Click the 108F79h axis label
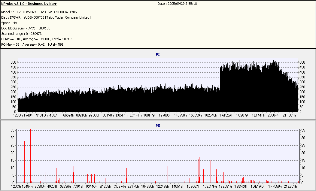 150,115
